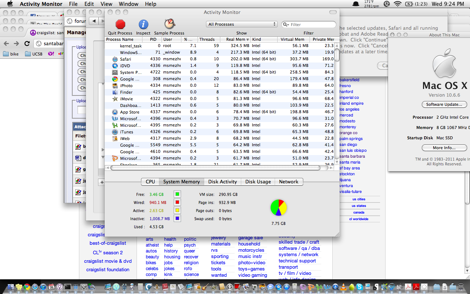Select the iMovie process icon
Image resolution: width=470 pixels, height=294 pixels.
pos(115,99)
